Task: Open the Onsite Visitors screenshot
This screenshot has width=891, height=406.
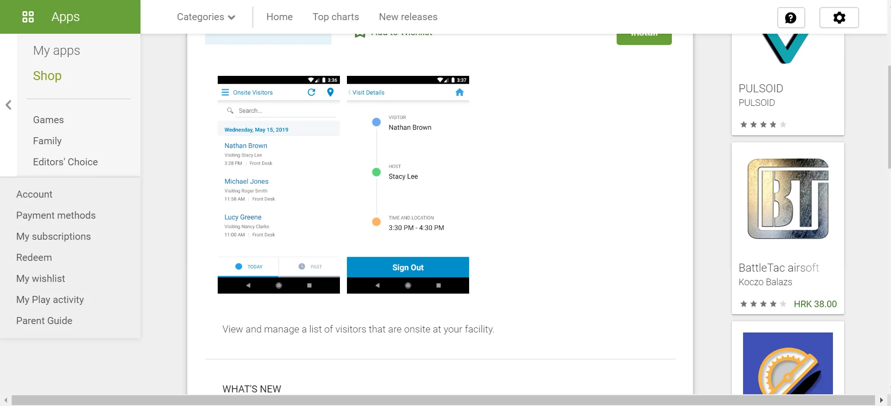Action: (x=279, y=185)
